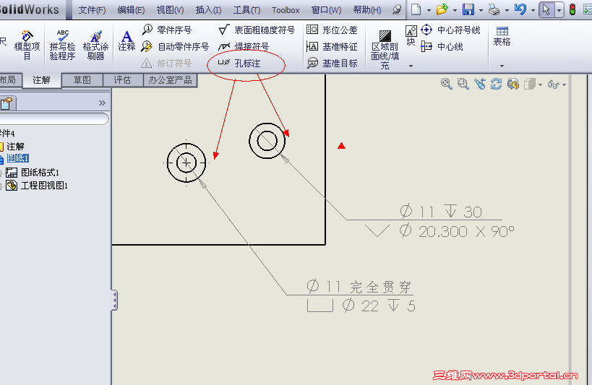Open the Tables (表格) tool

pos(502,36)
